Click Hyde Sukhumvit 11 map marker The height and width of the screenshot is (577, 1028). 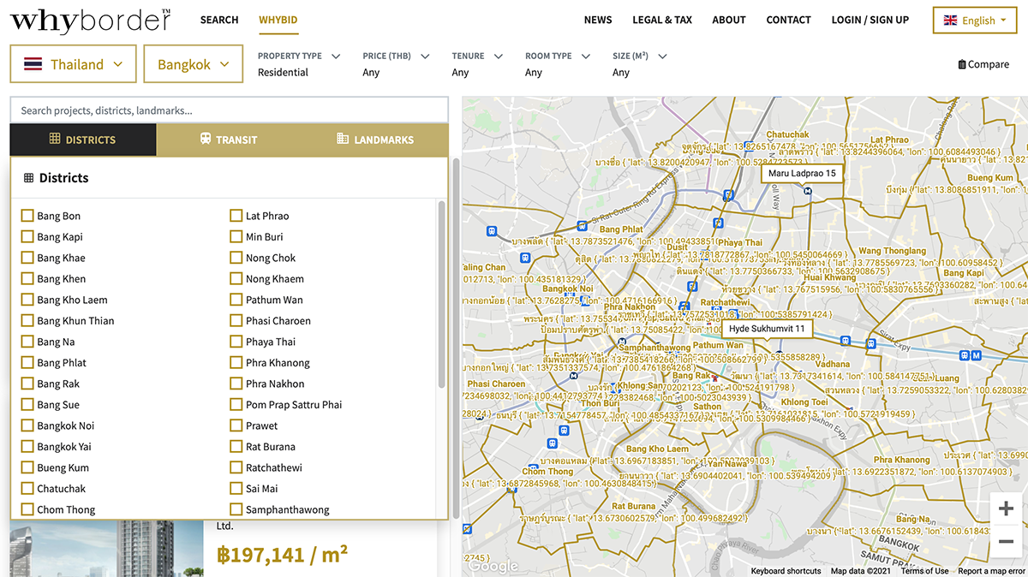click(767, 329)
